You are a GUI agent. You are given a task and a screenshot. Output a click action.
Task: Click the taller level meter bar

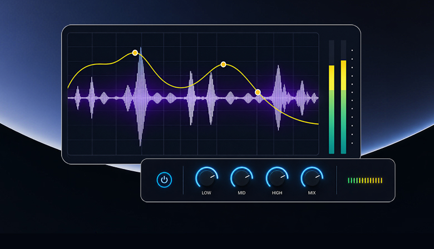coord(343,107)
